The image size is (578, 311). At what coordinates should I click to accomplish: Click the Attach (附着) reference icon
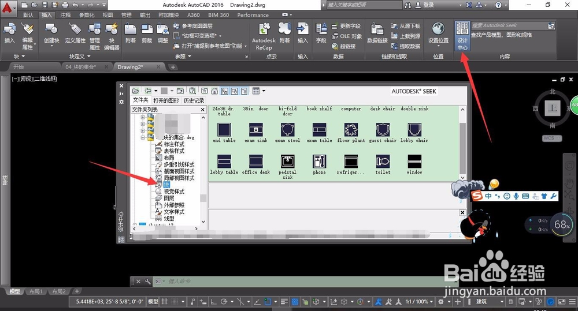(x=131, y=33)
